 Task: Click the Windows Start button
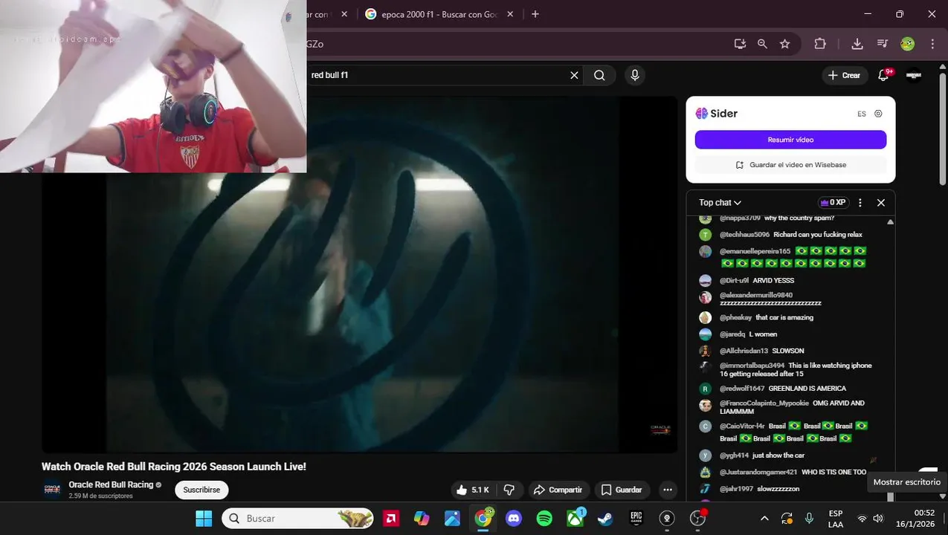204,519
